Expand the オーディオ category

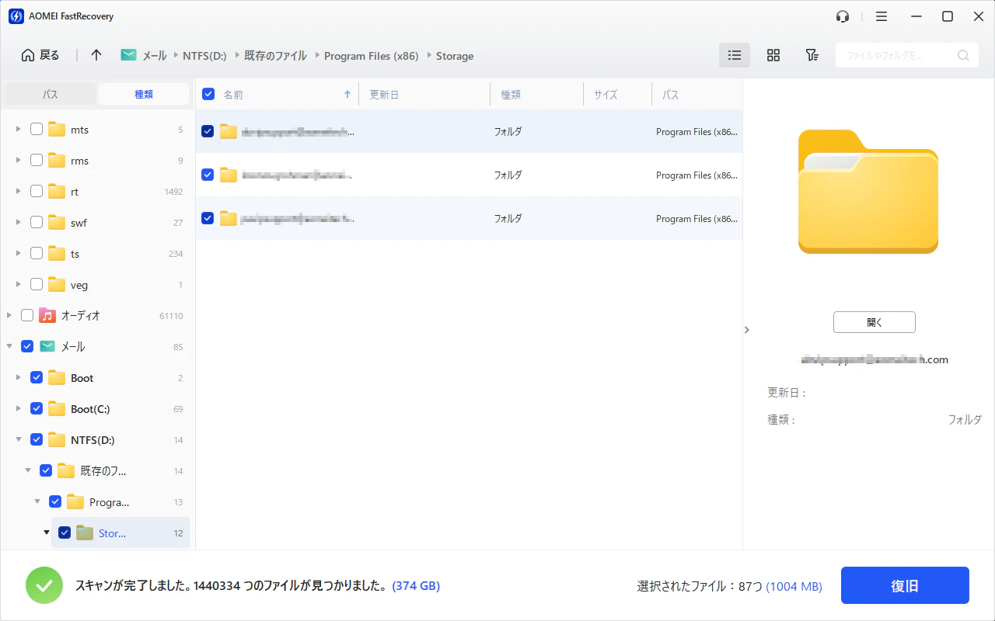pyautogui.click(x=9, y=316)
